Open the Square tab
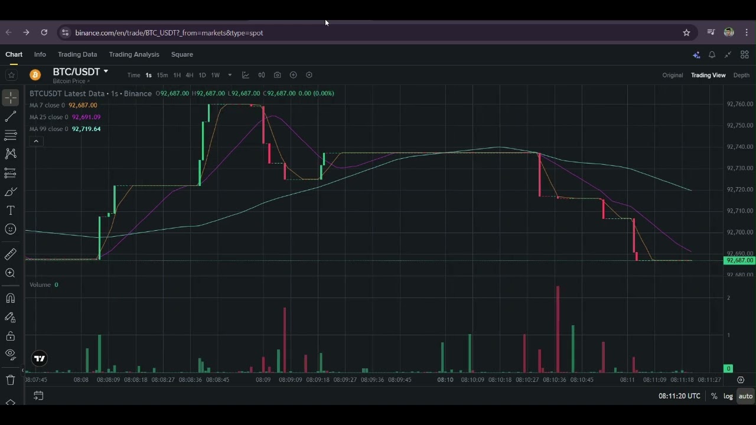756x425 pixels. pos(182,54)
